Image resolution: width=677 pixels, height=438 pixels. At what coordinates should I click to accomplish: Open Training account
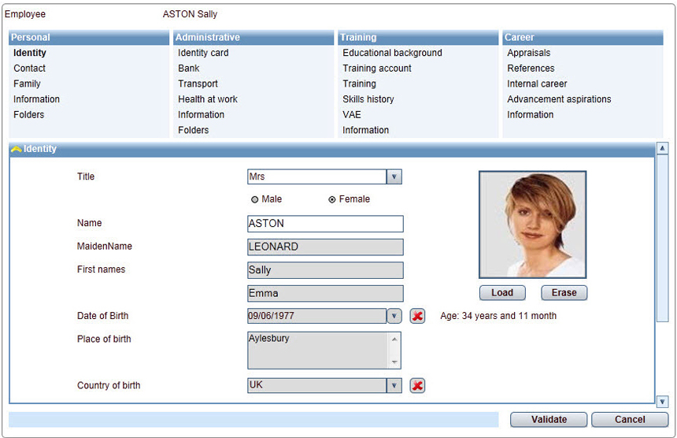coord(377,69)
